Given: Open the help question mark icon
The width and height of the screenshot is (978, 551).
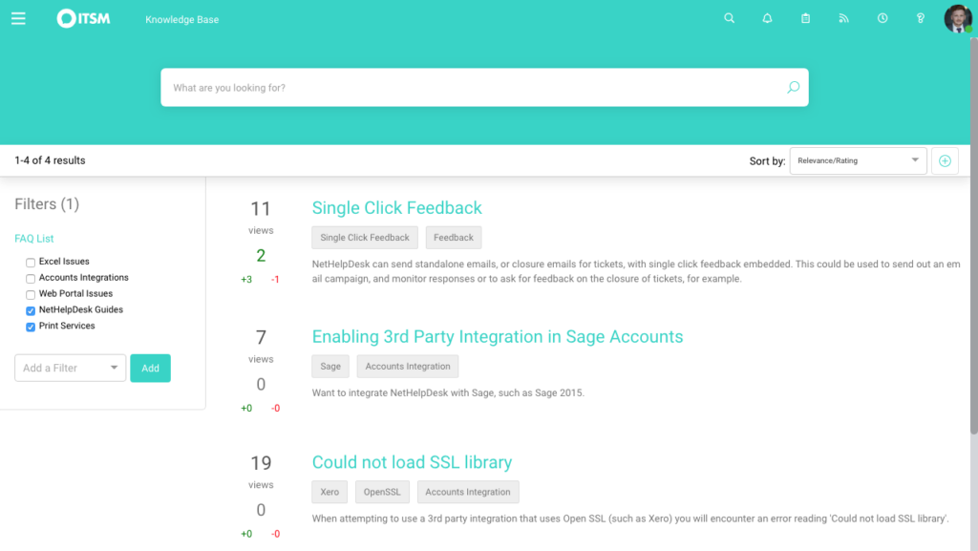Looking at the screenshot, I should 921,19.
